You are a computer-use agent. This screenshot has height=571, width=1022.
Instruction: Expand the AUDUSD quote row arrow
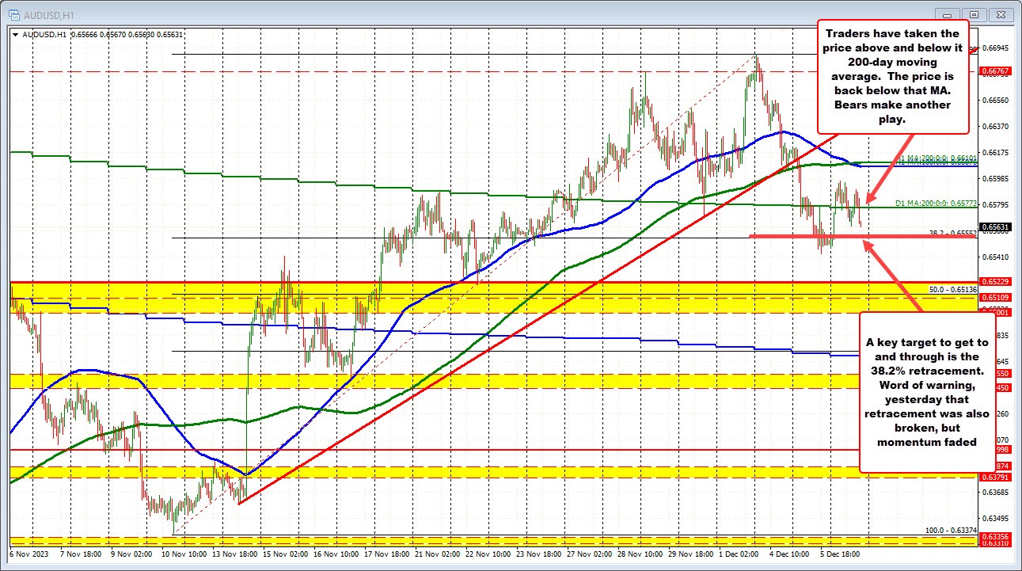(x=13, y=35)
